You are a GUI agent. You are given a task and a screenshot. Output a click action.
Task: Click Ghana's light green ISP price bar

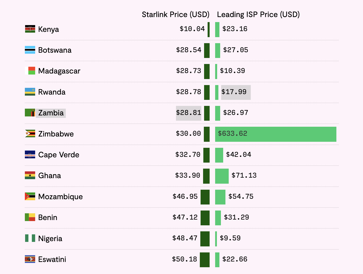(x=222, y=176)
